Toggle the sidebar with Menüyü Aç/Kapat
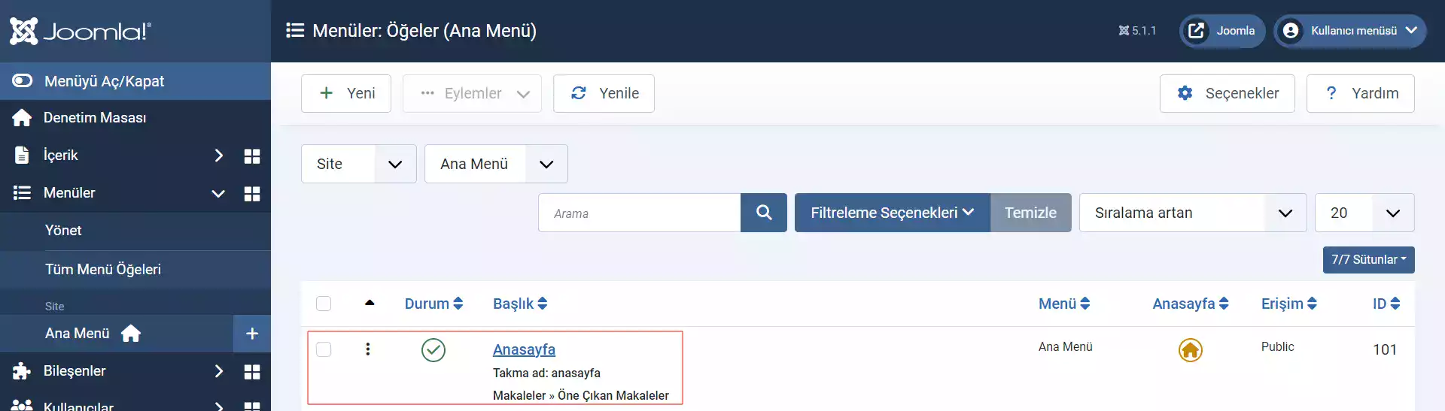 pyautogui.click(x=135, y=81)
